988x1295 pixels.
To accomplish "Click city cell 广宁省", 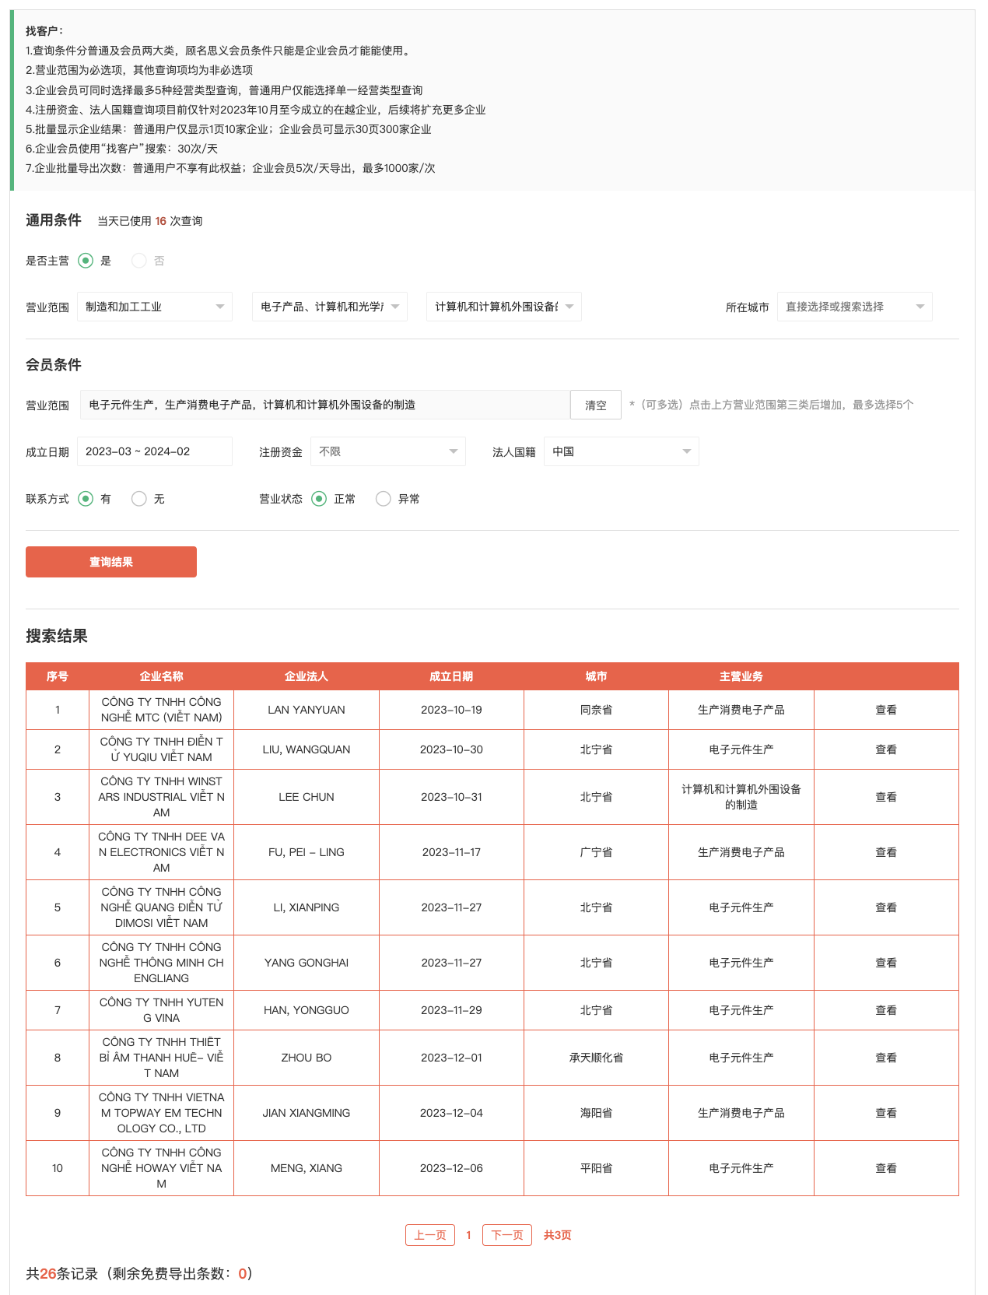I will point(596,852).
